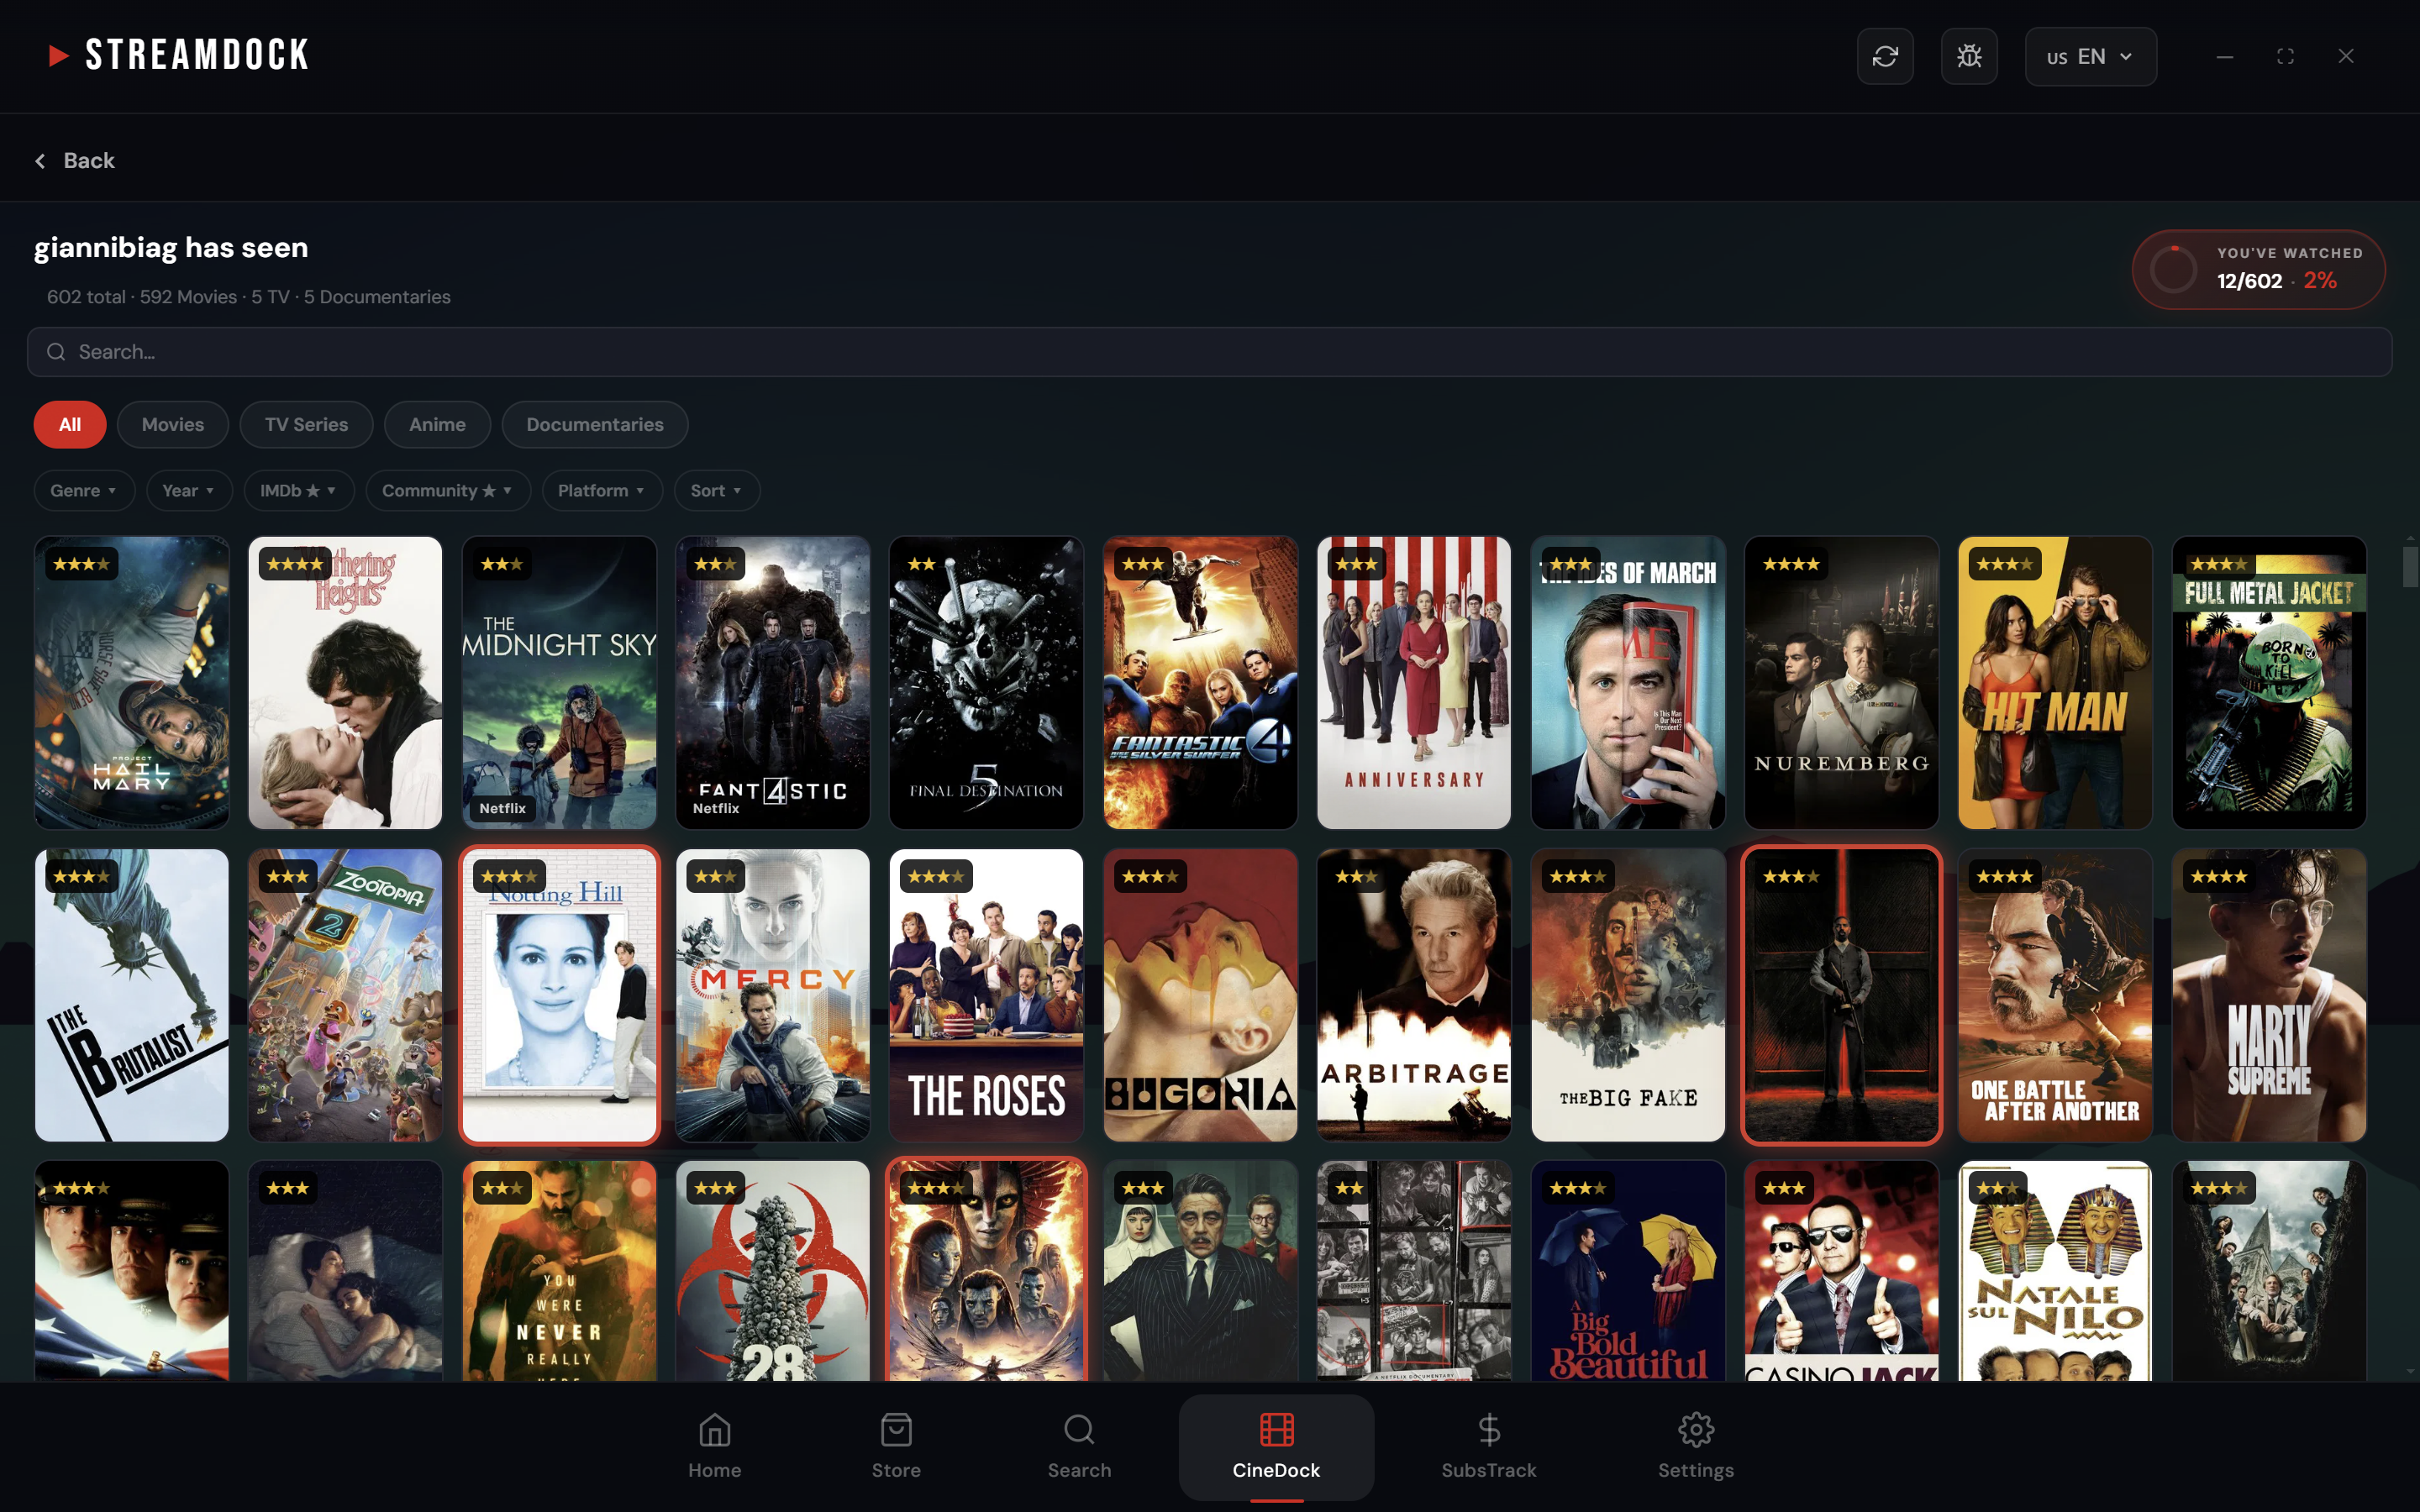Open the Final Destination 5 poster
The width and height of the screenshot is (2420, 1512).
tap(986, 683)
